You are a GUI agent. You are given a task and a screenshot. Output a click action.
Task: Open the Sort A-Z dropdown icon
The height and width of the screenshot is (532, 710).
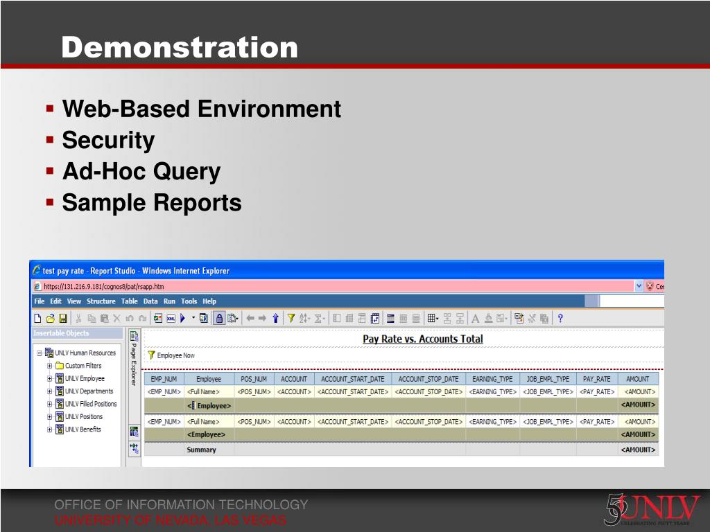304,319
